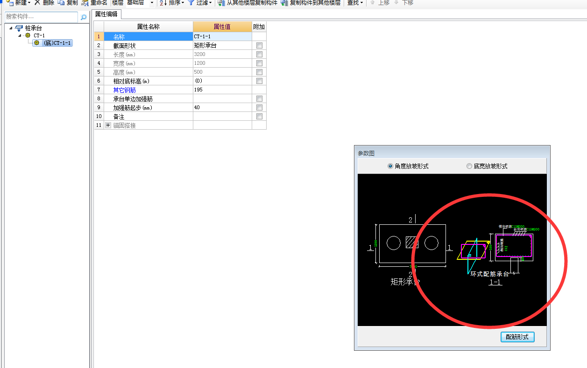
Task: Tick the 承台单边加强筋 附加 checkbox
Action: [x=259, y=98]
